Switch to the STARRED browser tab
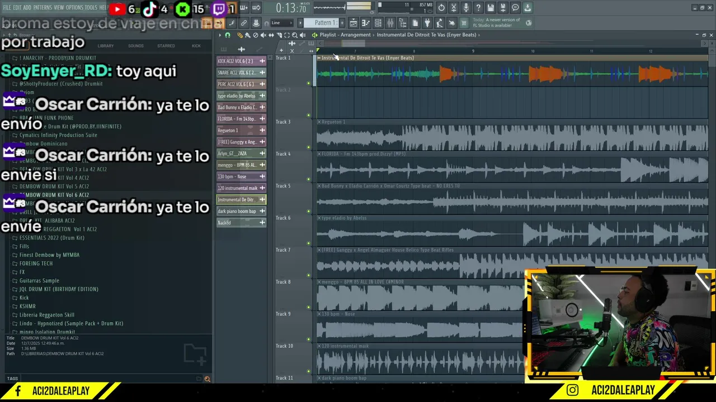The width and height of the screenshot is (716, 402). (x=166, y=46)
